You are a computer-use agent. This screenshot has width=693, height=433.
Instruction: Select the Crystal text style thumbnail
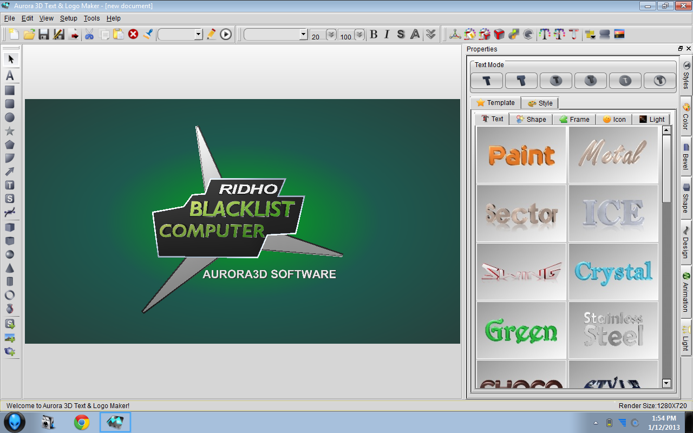(x=613, y=272)
